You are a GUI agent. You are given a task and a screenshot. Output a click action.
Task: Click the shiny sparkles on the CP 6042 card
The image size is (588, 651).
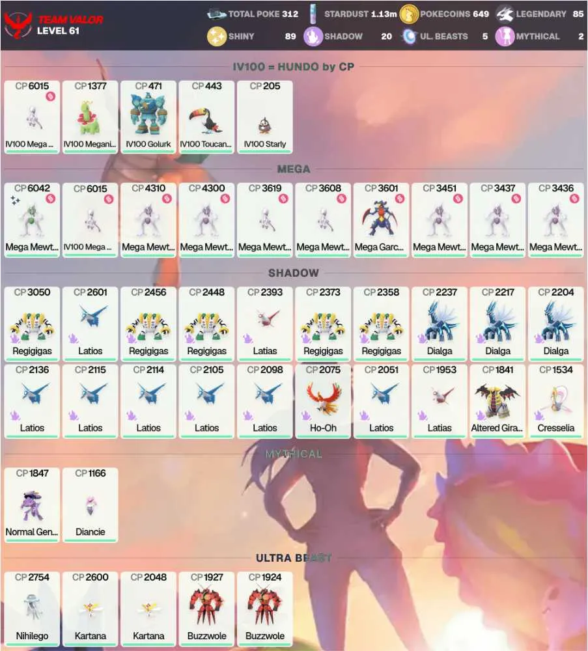tap(16, 201)
